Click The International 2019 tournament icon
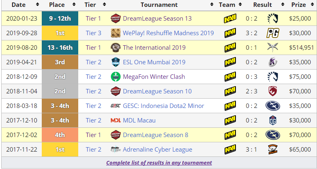This screenshot has width=317, height=169. 116,48
